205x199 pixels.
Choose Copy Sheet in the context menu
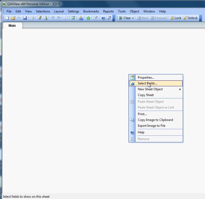tap(156, 95)
